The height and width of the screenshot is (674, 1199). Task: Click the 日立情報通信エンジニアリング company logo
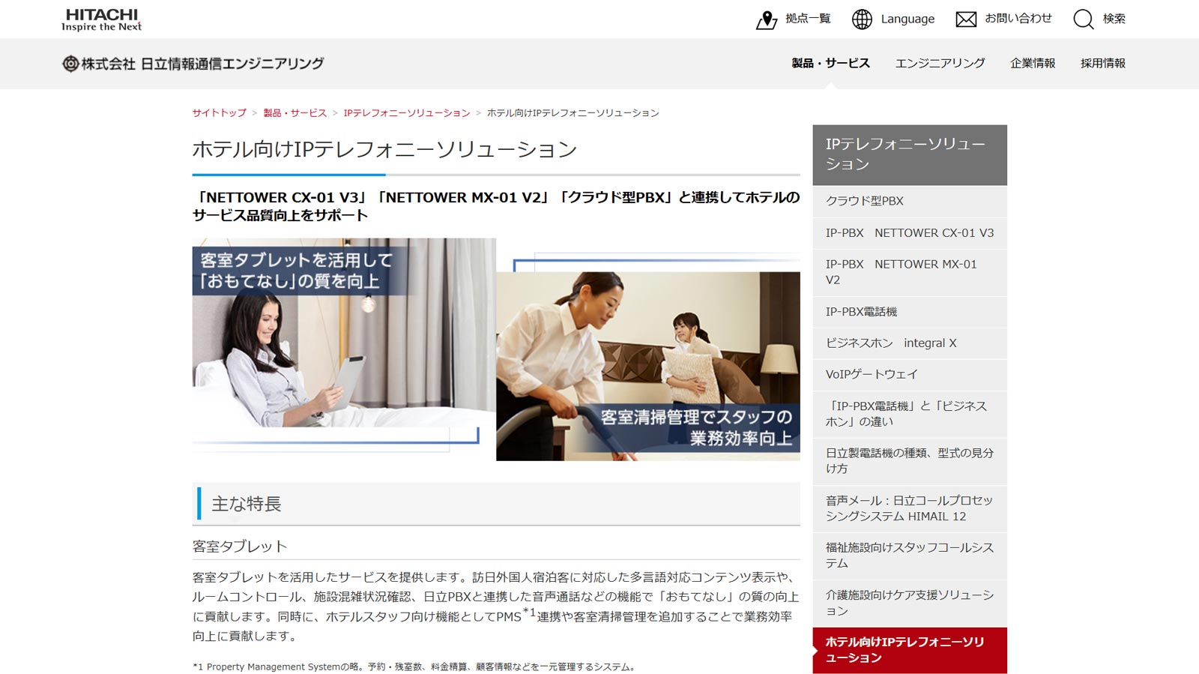[x=193, y=64]
